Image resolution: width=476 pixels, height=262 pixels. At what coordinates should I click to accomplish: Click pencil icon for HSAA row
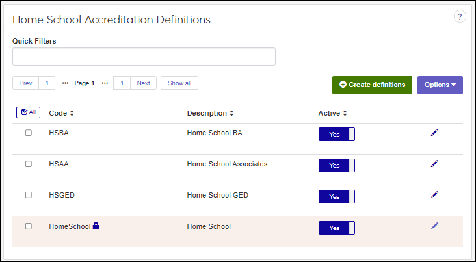(434, 164)
